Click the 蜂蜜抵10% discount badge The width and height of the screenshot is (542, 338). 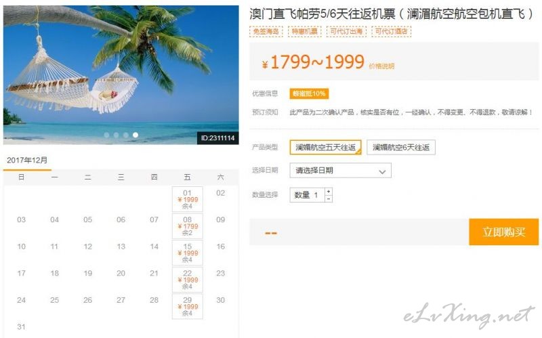click(x=309, y=93)
